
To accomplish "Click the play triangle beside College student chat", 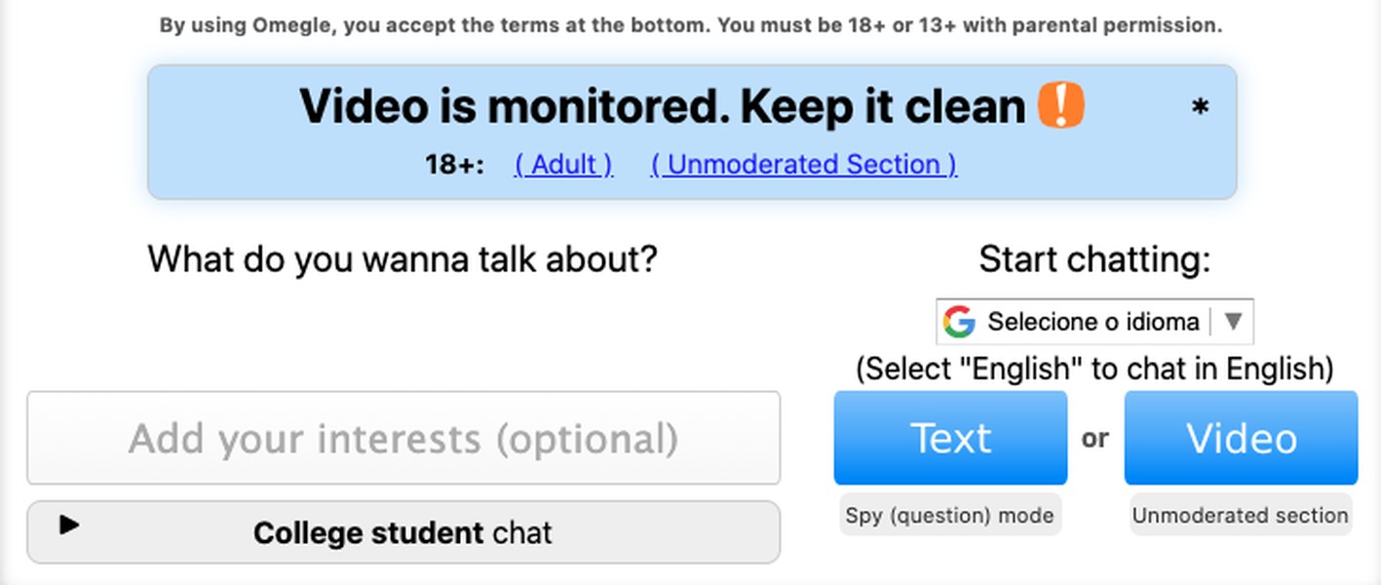I will coord(68,526).
